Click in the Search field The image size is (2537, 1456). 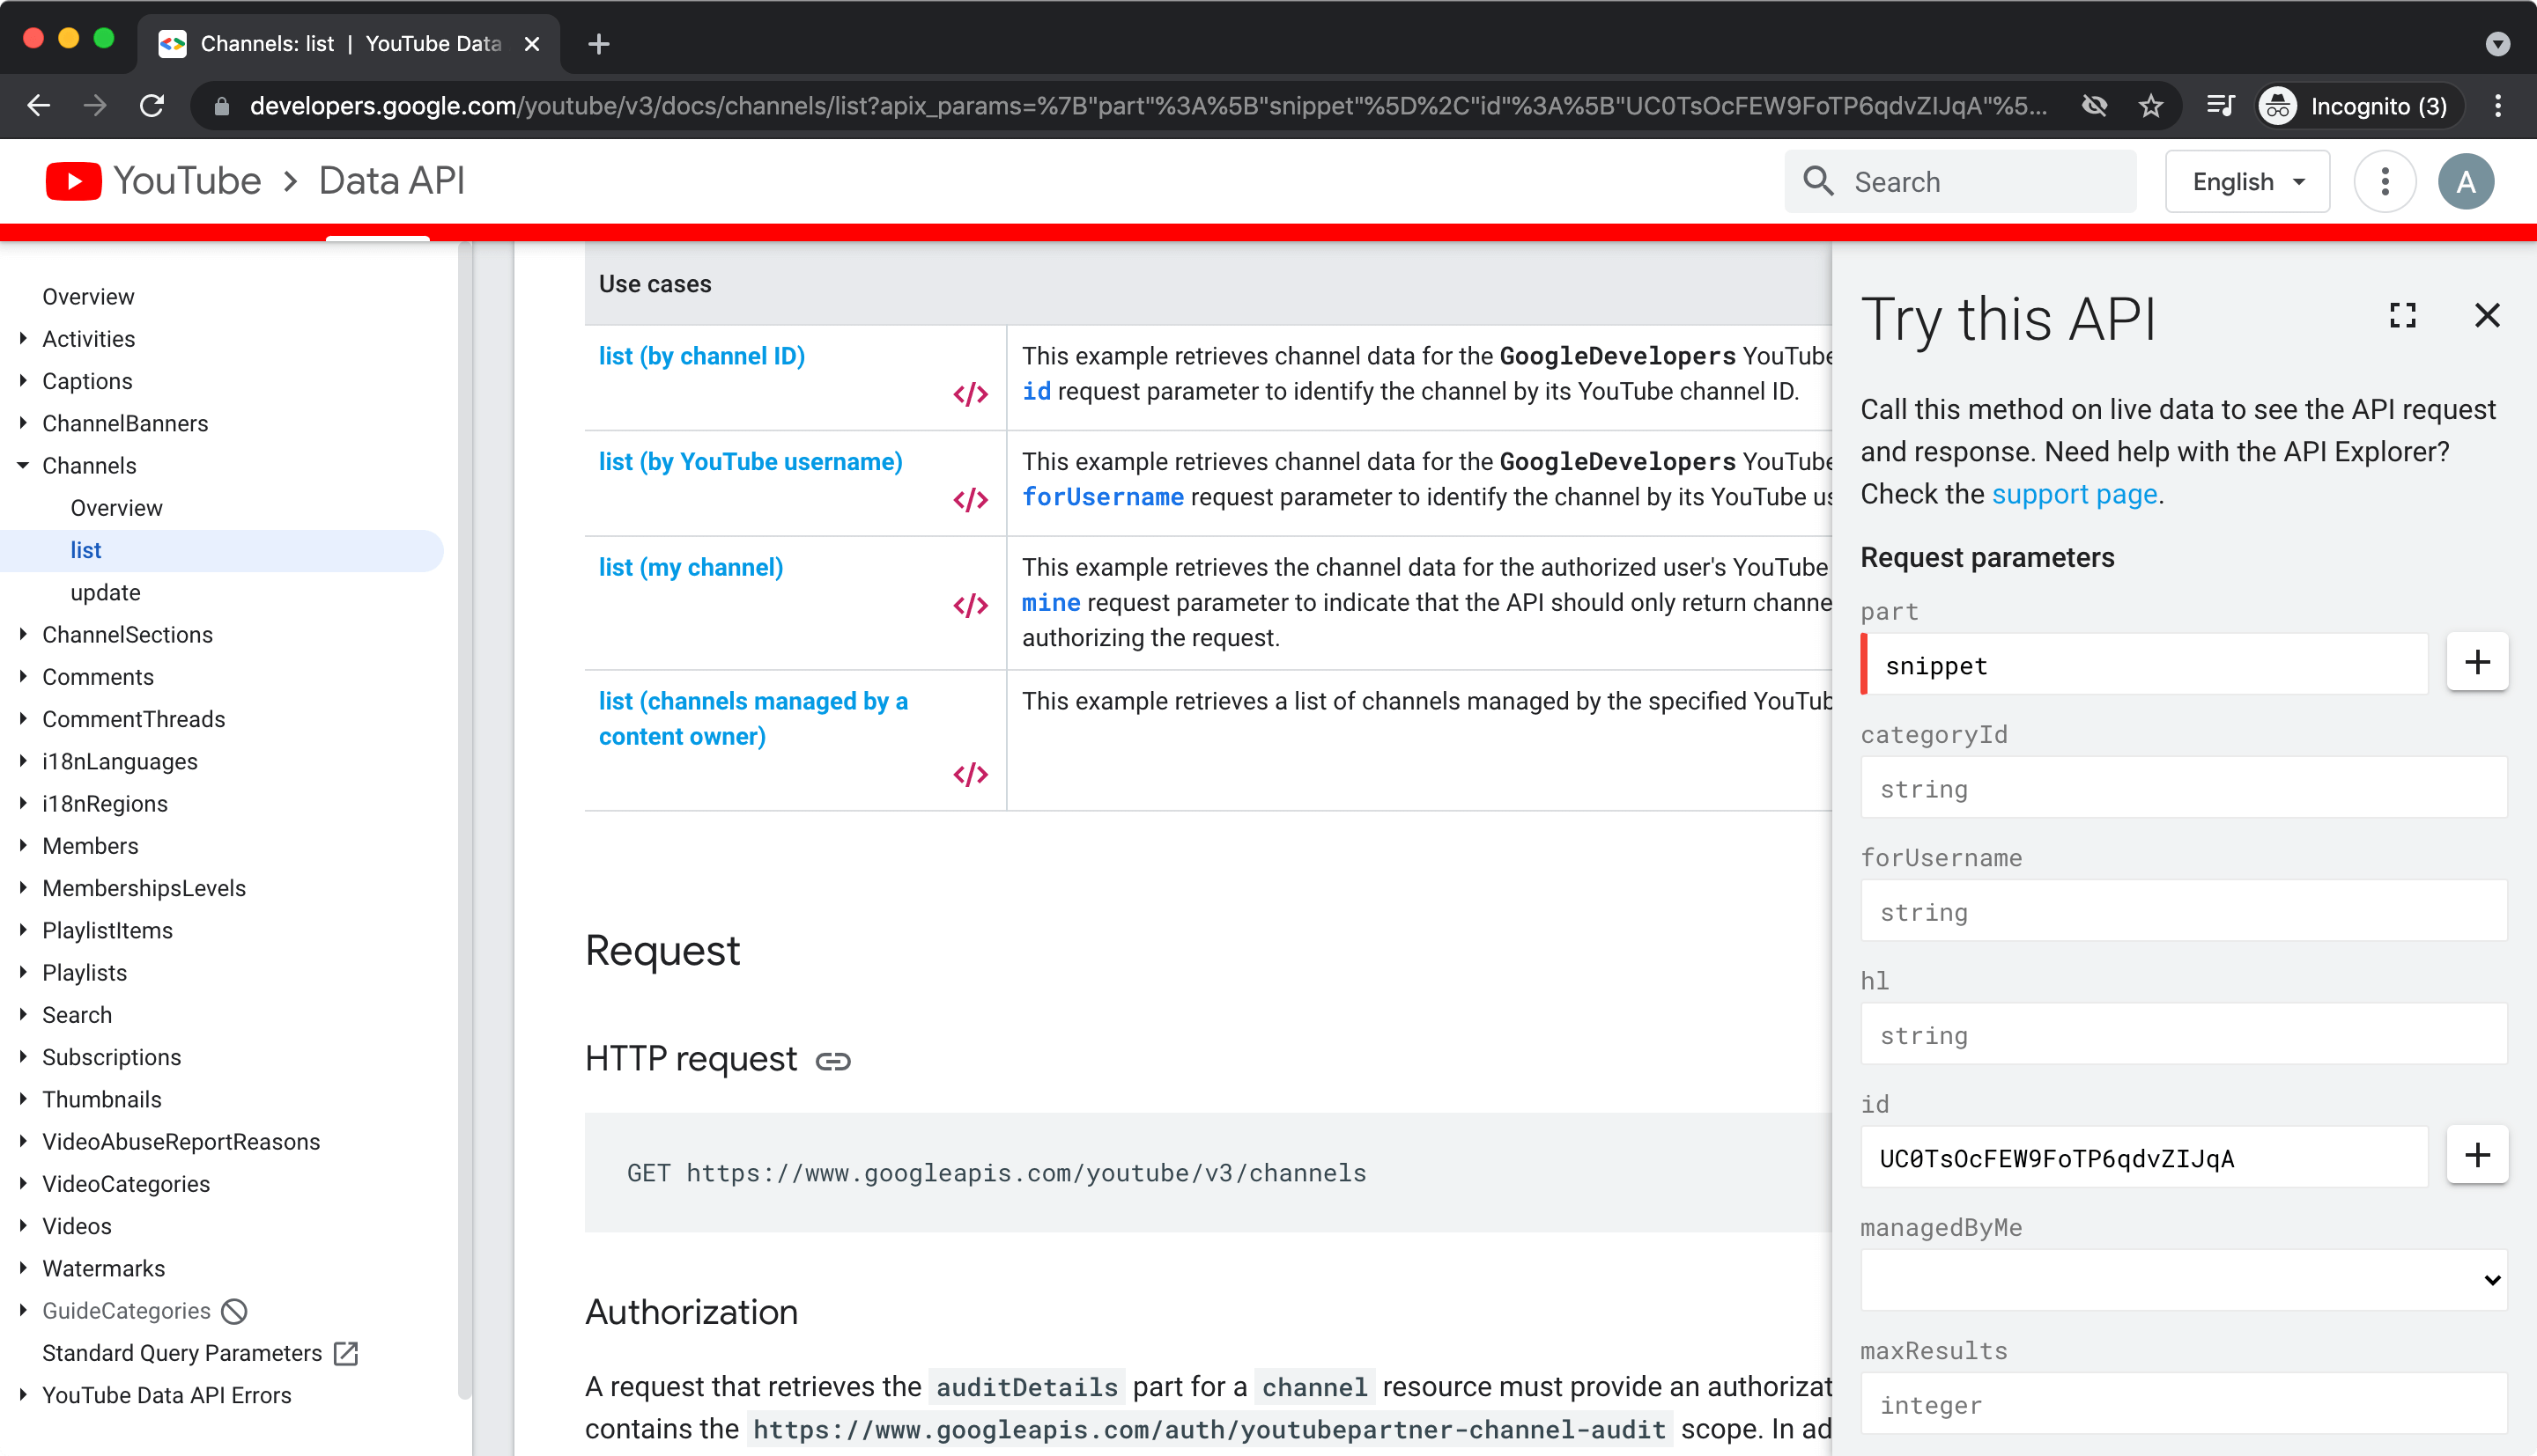coord(1960,181)
